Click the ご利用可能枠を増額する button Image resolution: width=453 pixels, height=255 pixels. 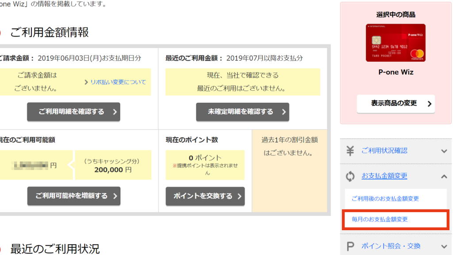click(x=74, y=196)
